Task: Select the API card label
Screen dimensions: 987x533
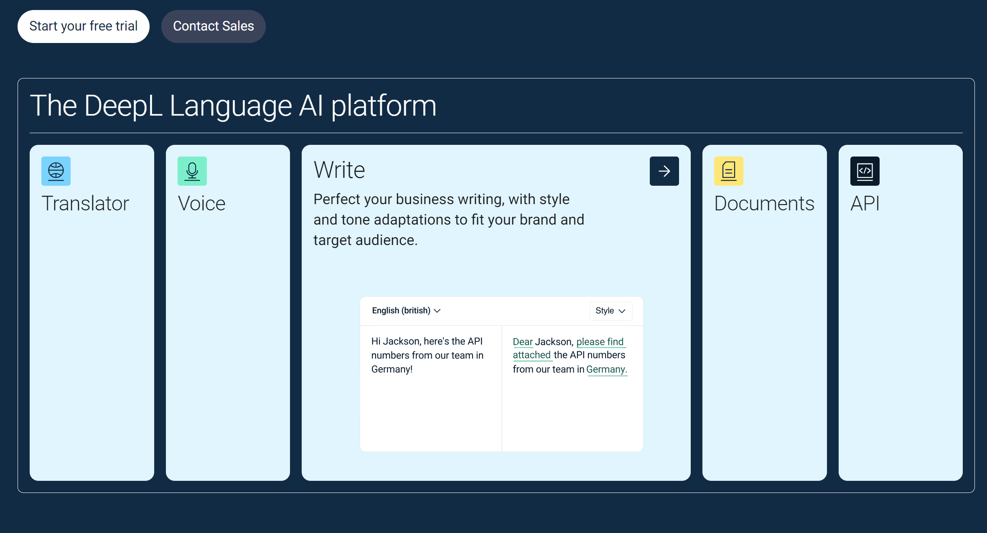Action: tap(865, 204)
